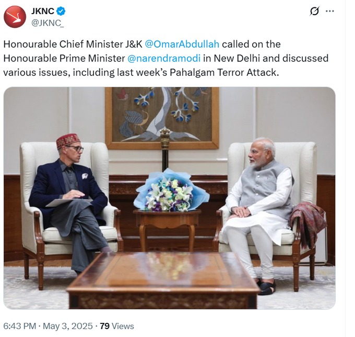This screenshot has width=355, height=337.
Task: Open the three-dot more options menu
Action: pos(329,11)
